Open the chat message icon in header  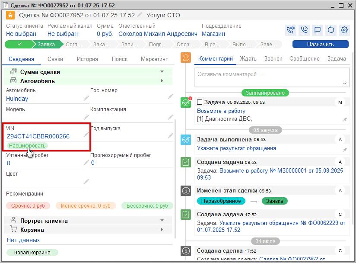pos(318,30)
